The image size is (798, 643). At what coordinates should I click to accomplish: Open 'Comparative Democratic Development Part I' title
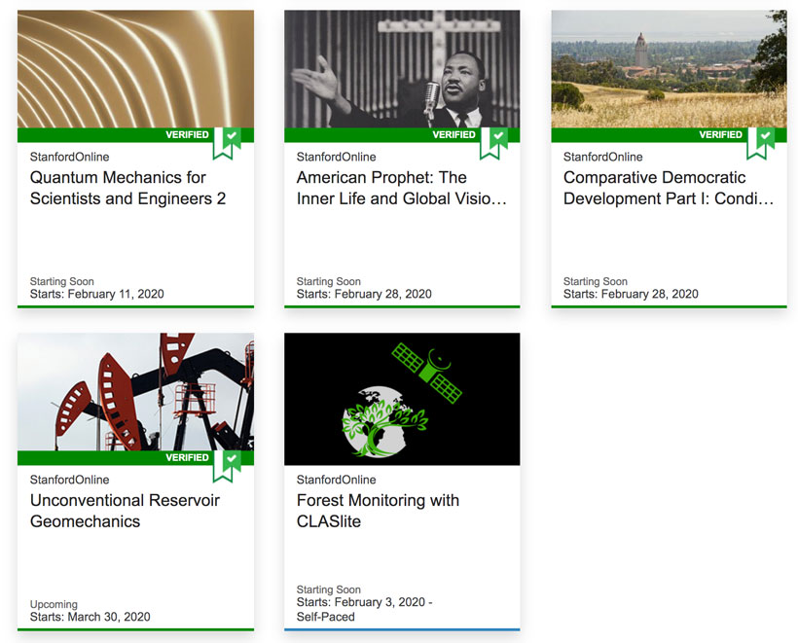tap(669, 188)
